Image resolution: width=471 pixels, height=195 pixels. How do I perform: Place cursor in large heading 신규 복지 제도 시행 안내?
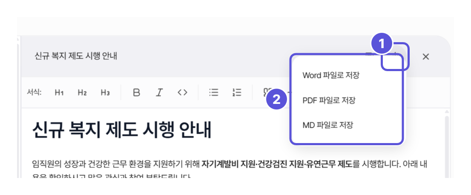click(122, 130)
